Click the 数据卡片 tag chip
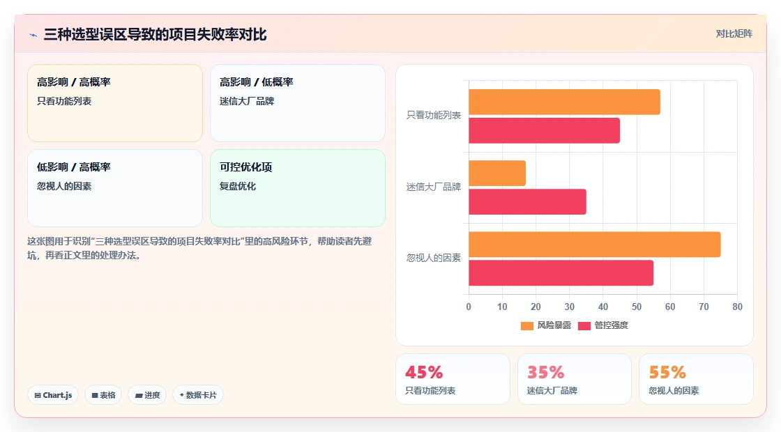 coord(198,395)
